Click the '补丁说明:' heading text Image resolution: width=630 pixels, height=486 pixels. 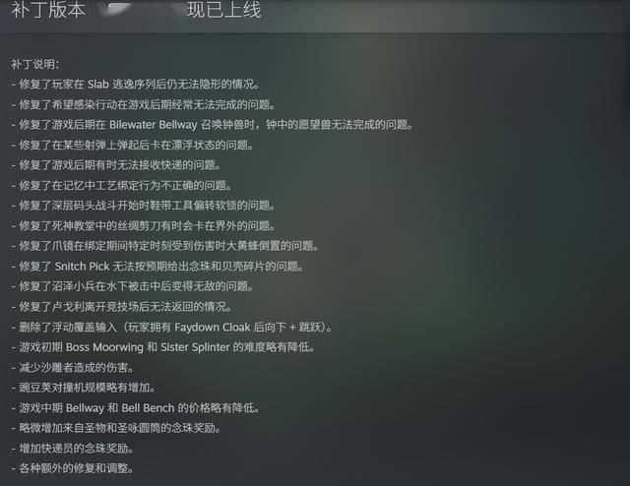pos(35,64)
